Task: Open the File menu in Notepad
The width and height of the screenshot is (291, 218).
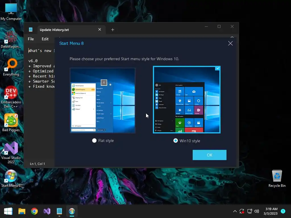Action: (x=31, y=39)
